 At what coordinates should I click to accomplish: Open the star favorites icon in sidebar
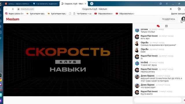(1, 38)
